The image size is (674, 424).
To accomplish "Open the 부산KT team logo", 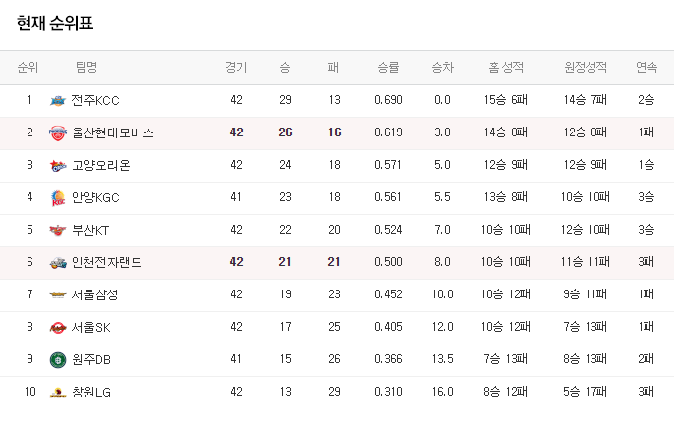I will point(58,231).
